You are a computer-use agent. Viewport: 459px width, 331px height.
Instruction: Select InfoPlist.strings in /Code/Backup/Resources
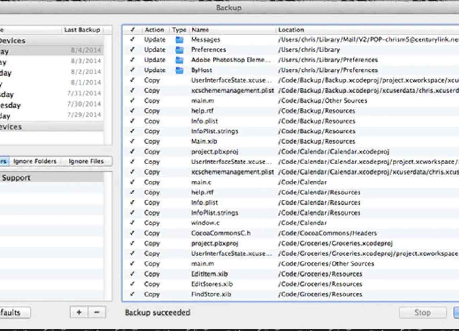[214, 131]
